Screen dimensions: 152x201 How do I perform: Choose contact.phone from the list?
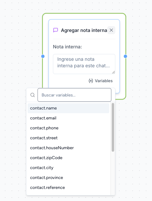pyautogui.click(x=68, y=128)
